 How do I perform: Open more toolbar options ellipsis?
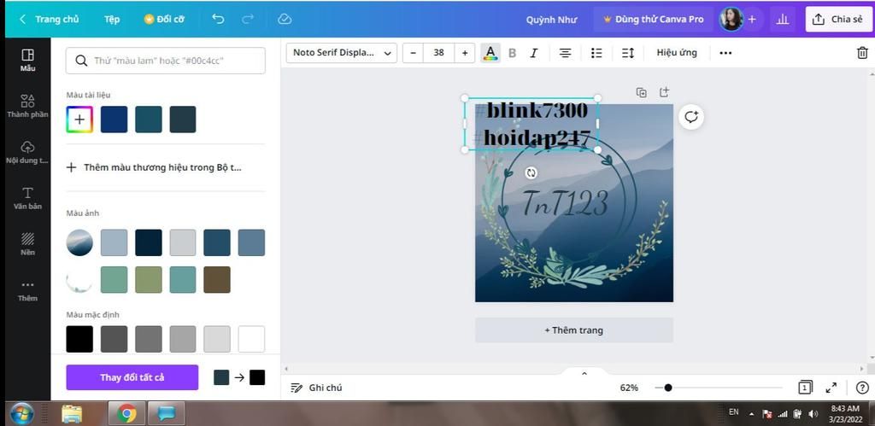(725, 53)
